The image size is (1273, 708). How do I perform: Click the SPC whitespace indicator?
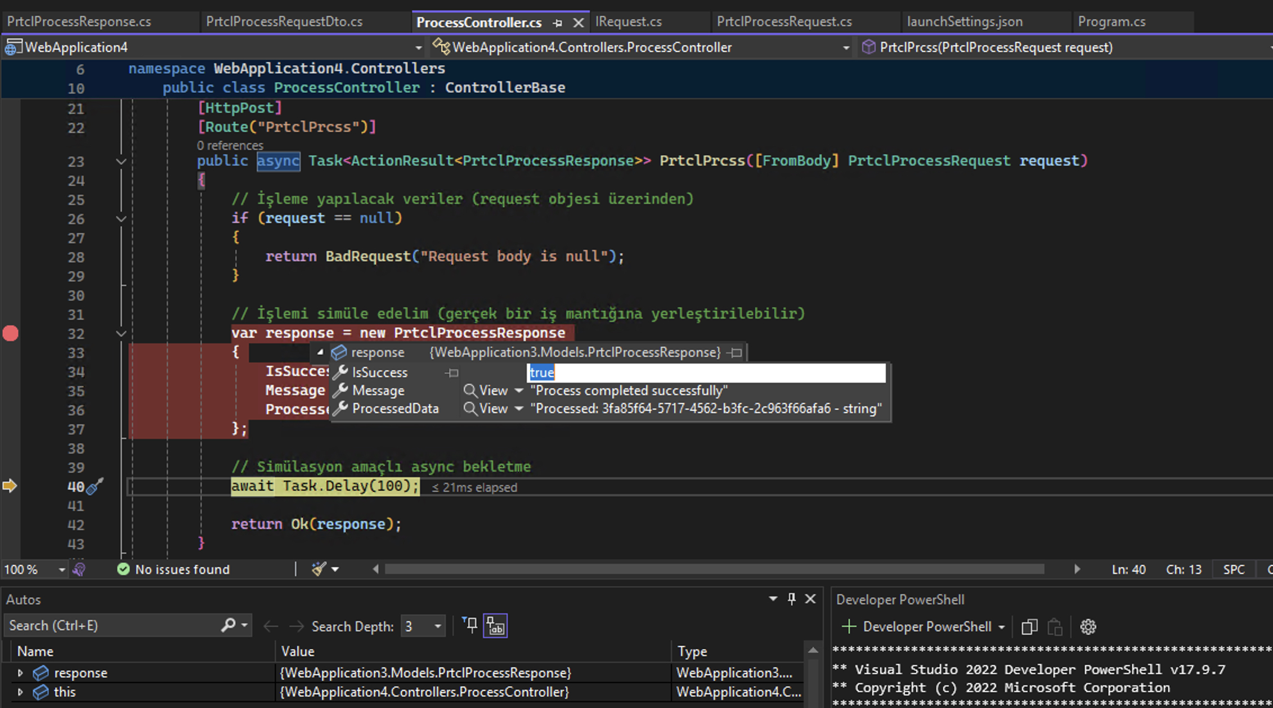click(1234, 570)
